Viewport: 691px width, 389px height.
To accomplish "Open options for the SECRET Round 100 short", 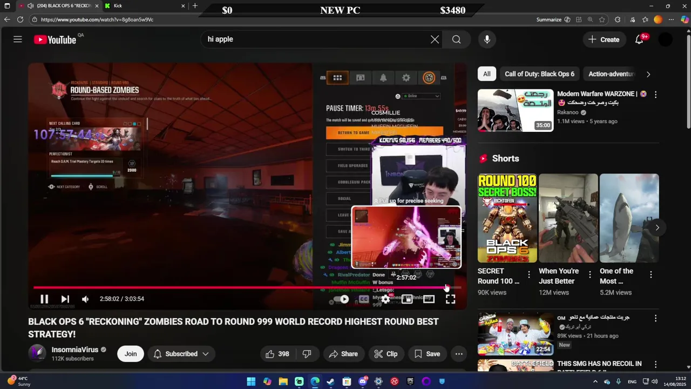I will click(x=529, y=274).
